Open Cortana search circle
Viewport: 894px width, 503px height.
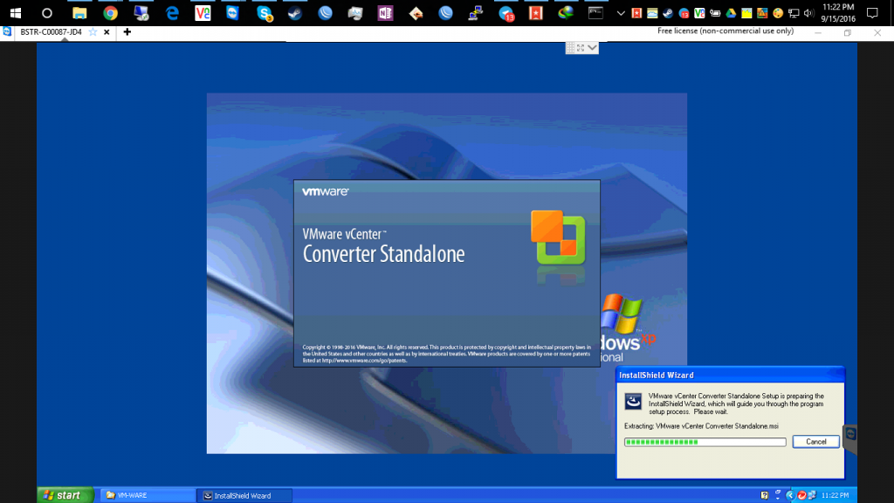click(47, 12)
